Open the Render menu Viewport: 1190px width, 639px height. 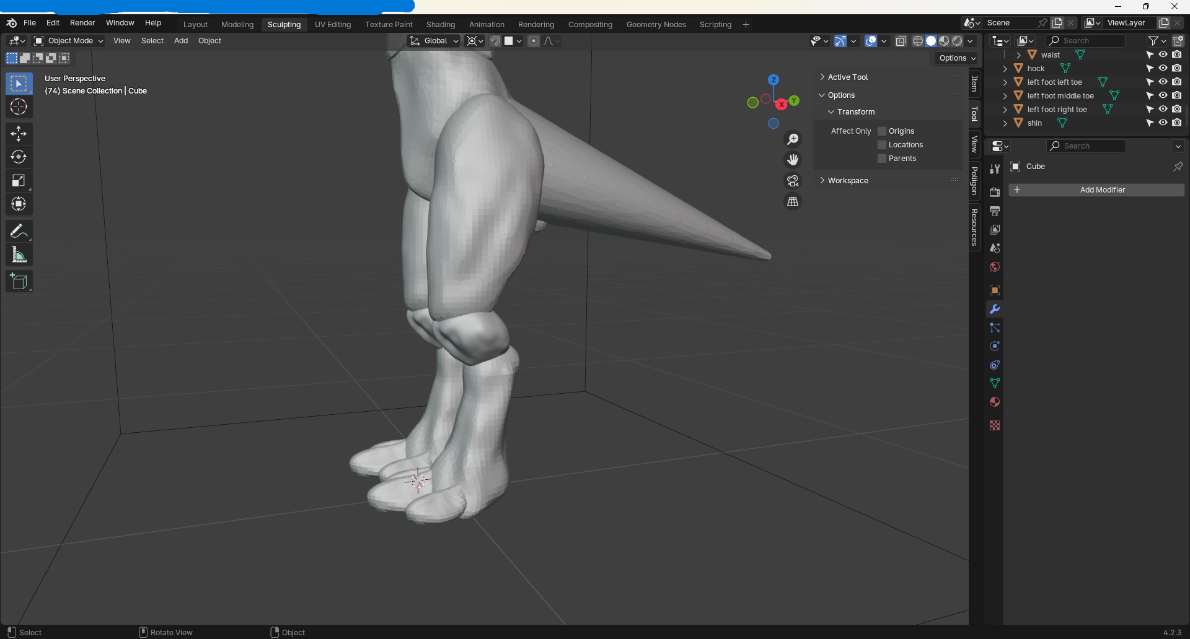point(82,23)
